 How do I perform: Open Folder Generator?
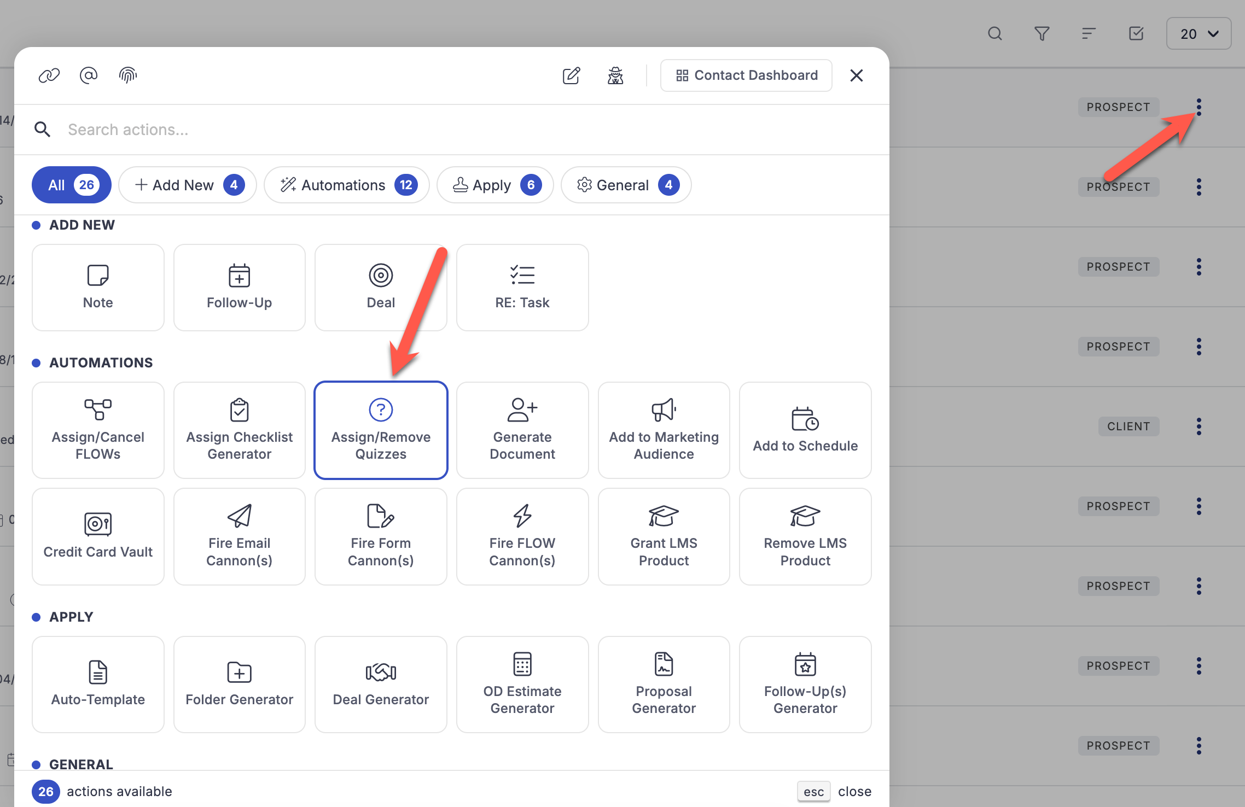[240, 685]
